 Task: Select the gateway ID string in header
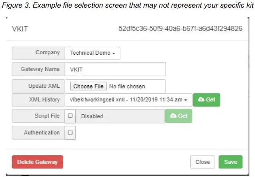[x=180, y=29]
